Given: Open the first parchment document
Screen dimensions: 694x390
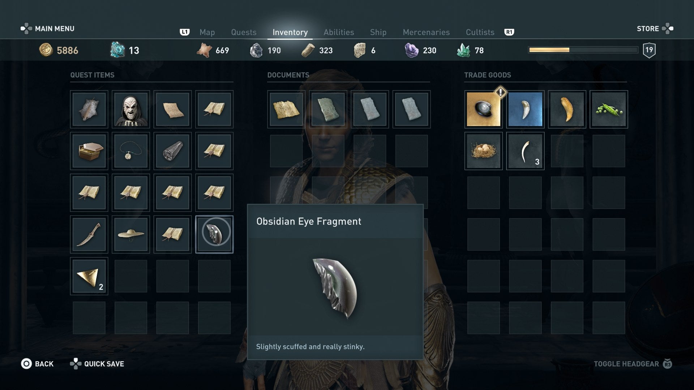Looking at the screenshot, I should (x=286, y=109).
